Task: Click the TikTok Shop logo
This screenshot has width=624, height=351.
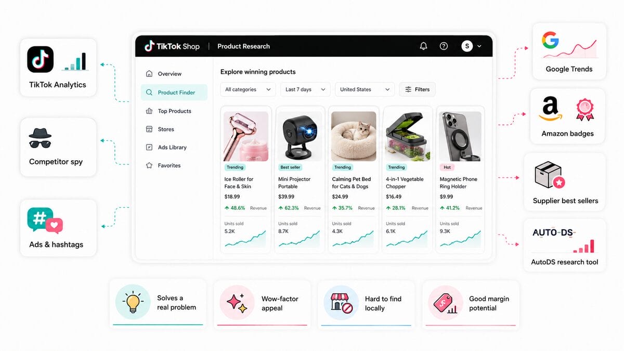Action: tap(172, 46)
